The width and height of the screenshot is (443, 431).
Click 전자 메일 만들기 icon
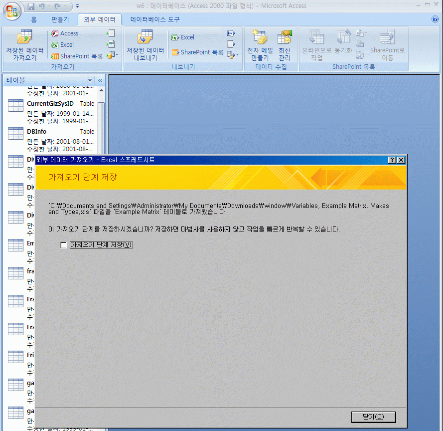click(260, 45)
